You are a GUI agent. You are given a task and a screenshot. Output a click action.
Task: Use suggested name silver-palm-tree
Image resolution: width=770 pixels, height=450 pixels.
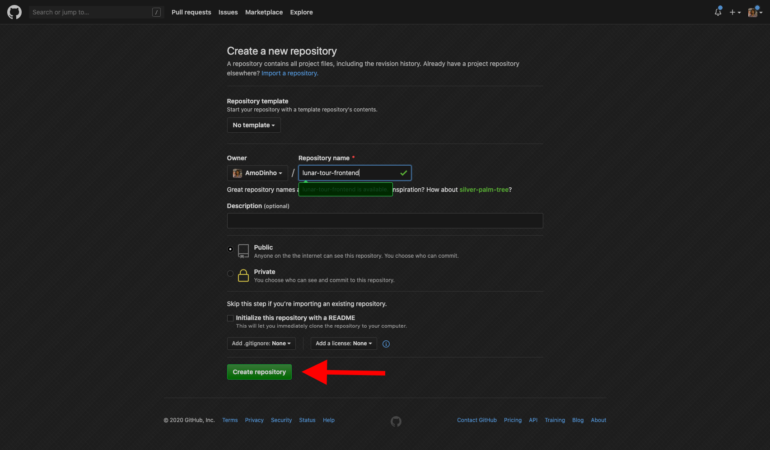tap(484, 190)
